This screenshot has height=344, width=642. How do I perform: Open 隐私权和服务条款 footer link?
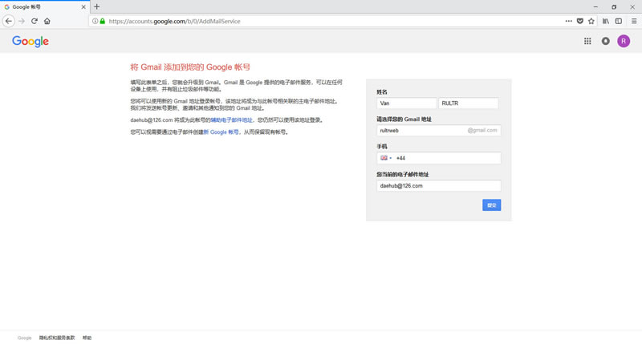coord(57,338)
